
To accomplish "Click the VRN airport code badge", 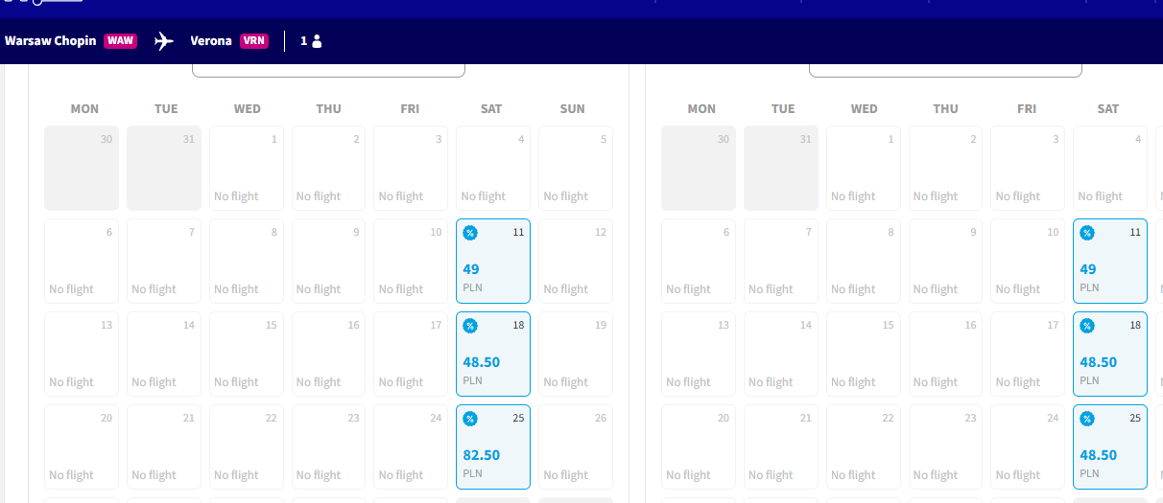I will tap(254, 41).
